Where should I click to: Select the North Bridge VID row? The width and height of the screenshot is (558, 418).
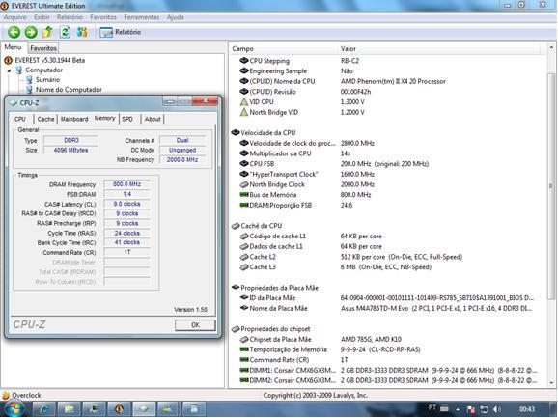387,112
